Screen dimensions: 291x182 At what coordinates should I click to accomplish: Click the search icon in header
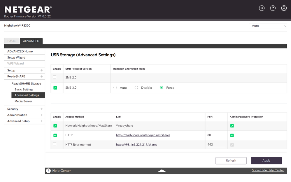[262, 8]
